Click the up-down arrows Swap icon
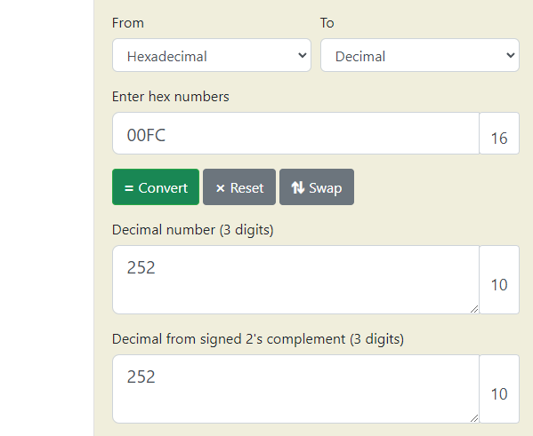This screenshot has height=436, width=533. (298, 187)
